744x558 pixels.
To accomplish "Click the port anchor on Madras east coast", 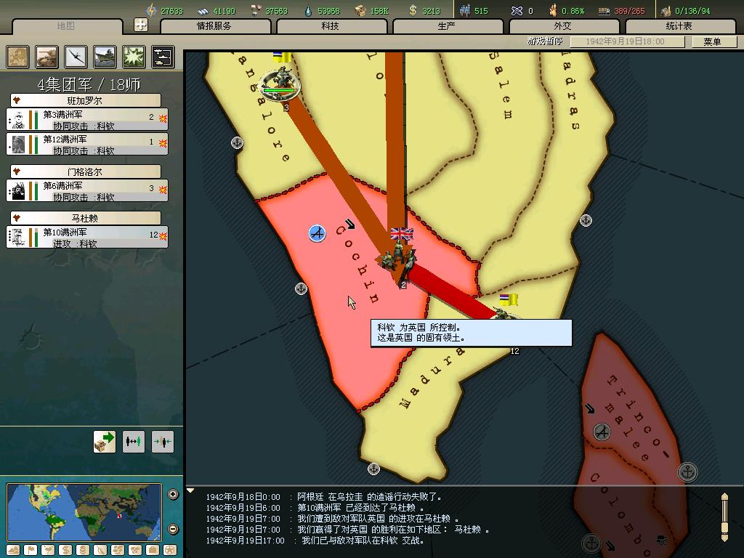I will click(586, 220).
